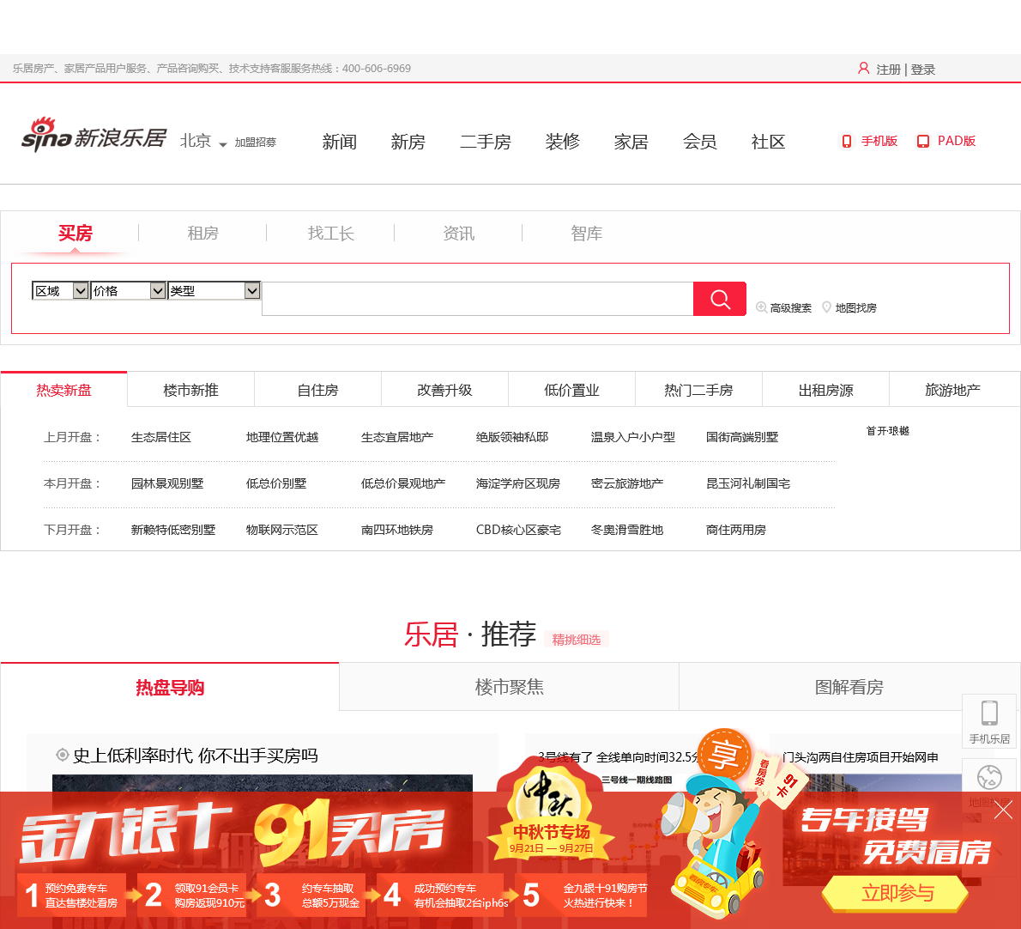Select the 热门二手房 tab
This screenshot has width=1021, height=929.
[698, 390]
